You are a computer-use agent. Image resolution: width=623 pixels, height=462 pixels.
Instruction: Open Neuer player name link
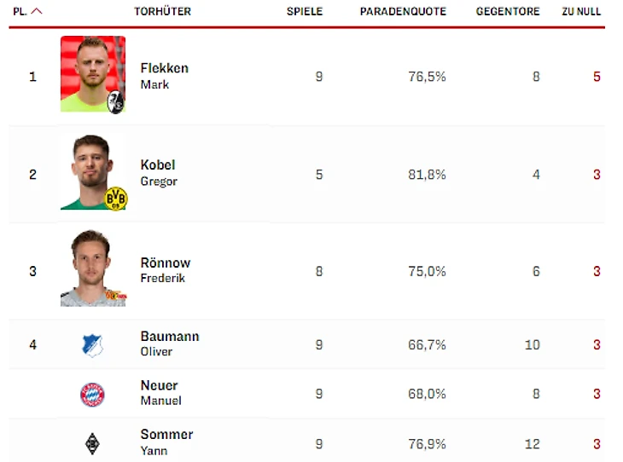click(159, 385)
